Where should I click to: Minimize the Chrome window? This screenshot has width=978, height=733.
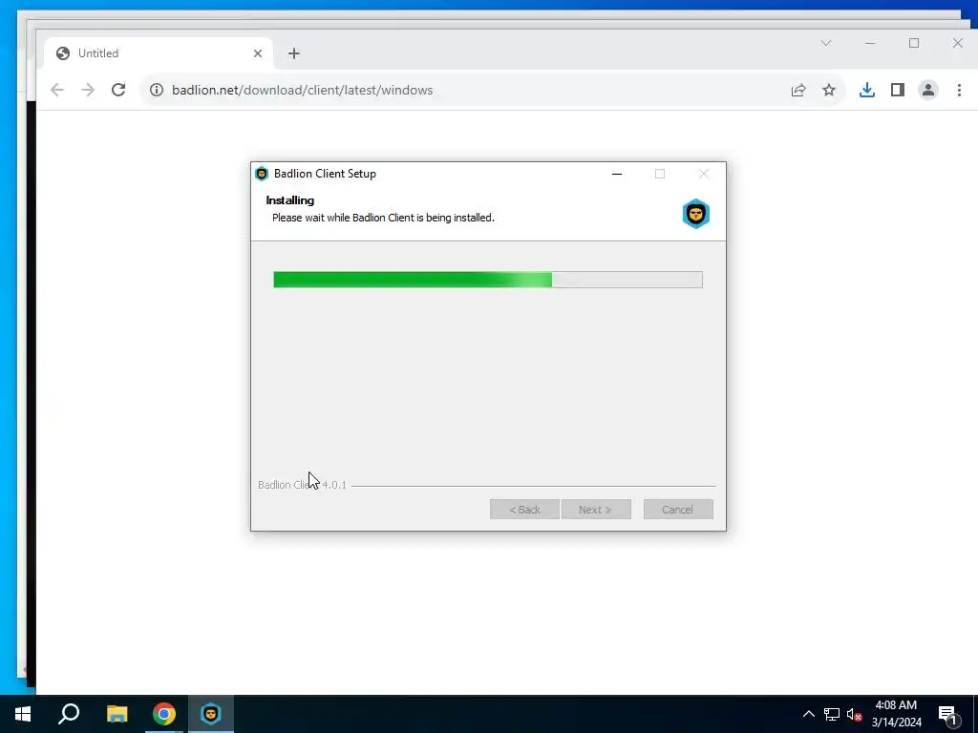pyautogui.click(x=870, y=43)
